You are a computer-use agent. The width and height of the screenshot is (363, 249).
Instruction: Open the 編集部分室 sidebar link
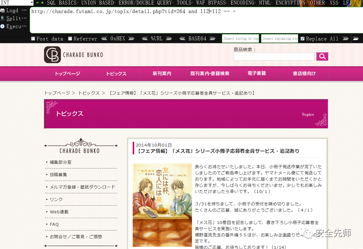pos(60,162)
